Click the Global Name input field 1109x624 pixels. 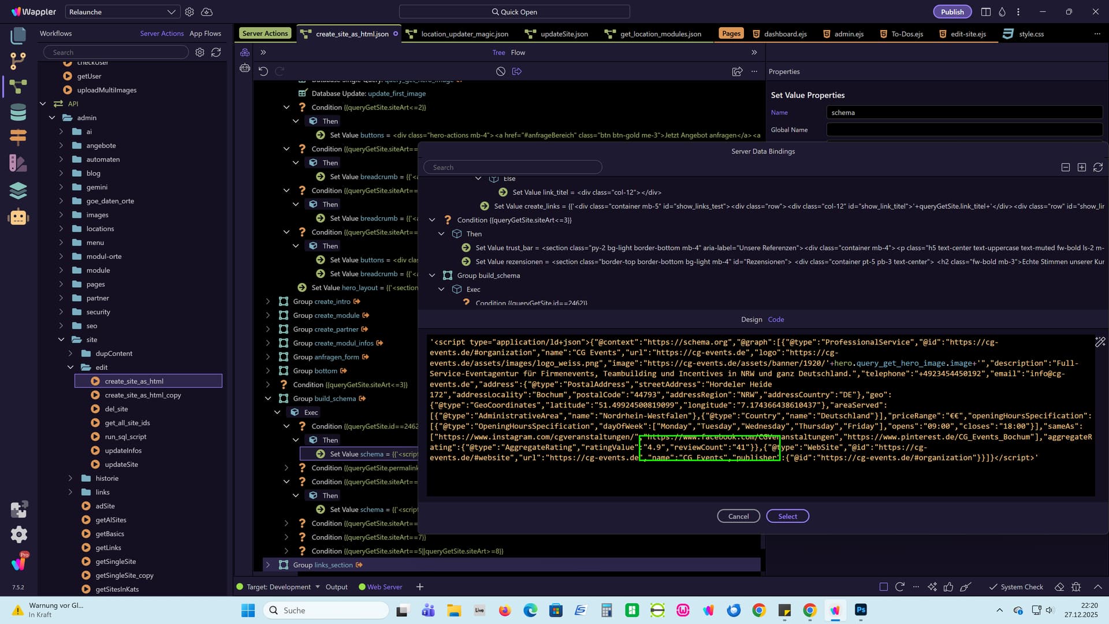(964, 130)
